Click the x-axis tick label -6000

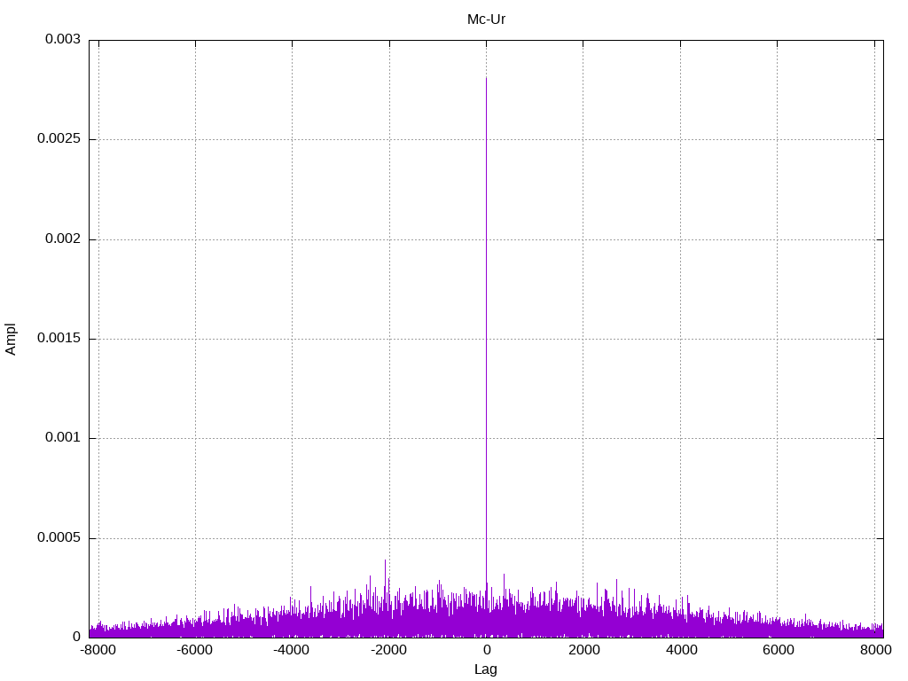194,650
